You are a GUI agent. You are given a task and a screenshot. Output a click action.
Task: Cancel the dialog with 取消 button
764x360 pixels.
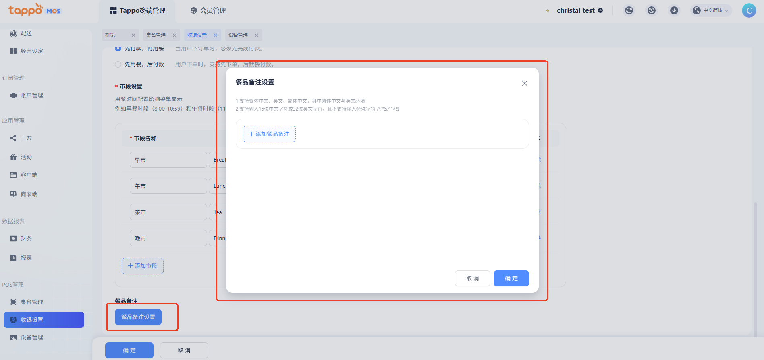[x=472, y=278]
